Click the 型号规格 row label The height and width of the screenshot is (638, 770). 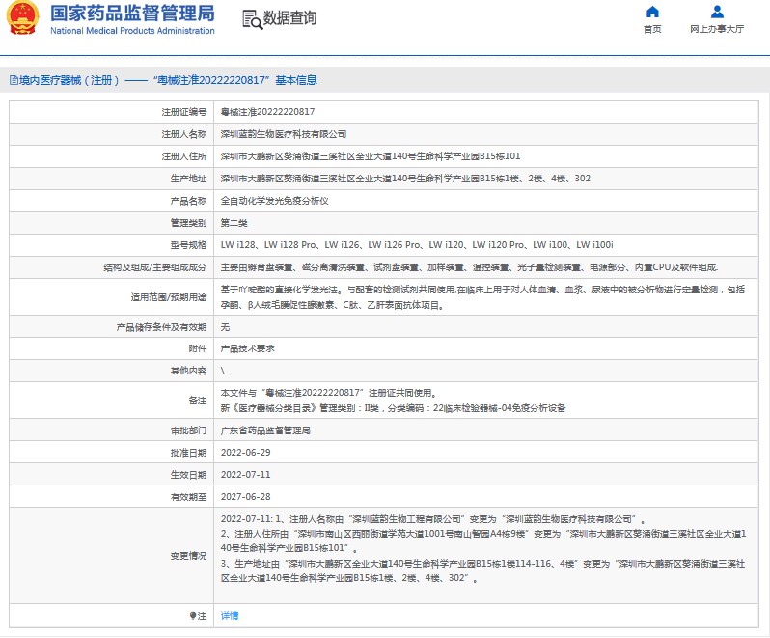coord(188,244)
